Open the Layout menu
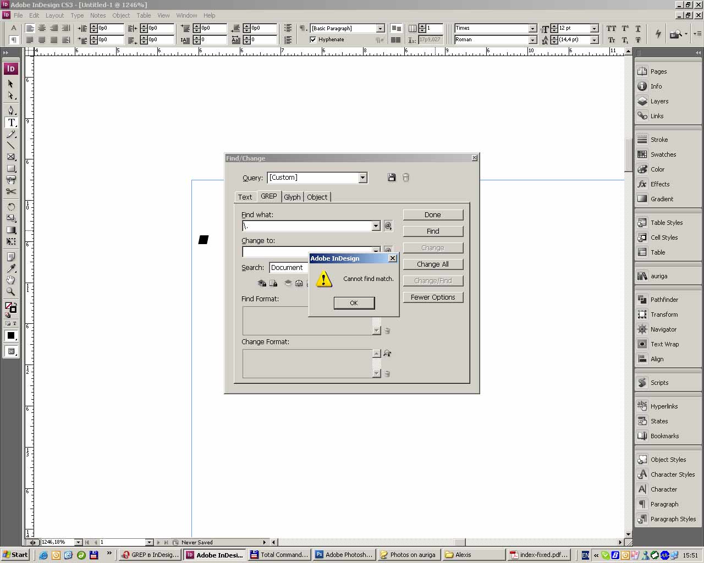 [x=54, y=15]
